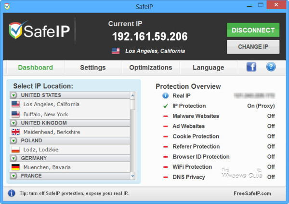This screenshot has height=204, width=289.
Task: Select Muenchen, Bavaria location
Action: (70, 167)
